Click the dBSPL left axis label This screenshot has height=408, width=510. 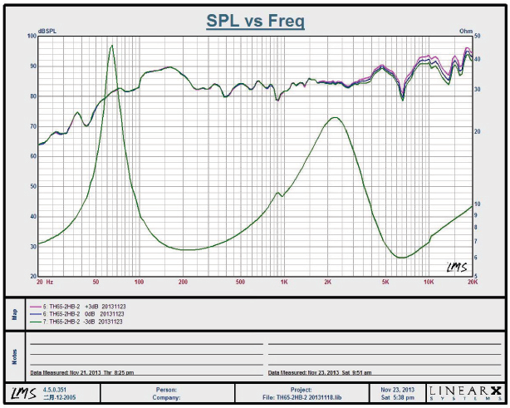[47, 31]
